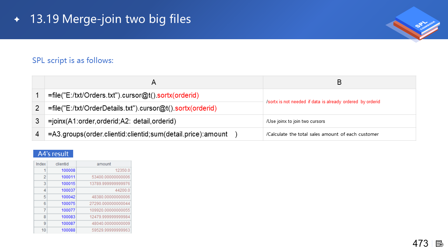
Task: Click the red sortx comment in column B
Action: [323, 102]
